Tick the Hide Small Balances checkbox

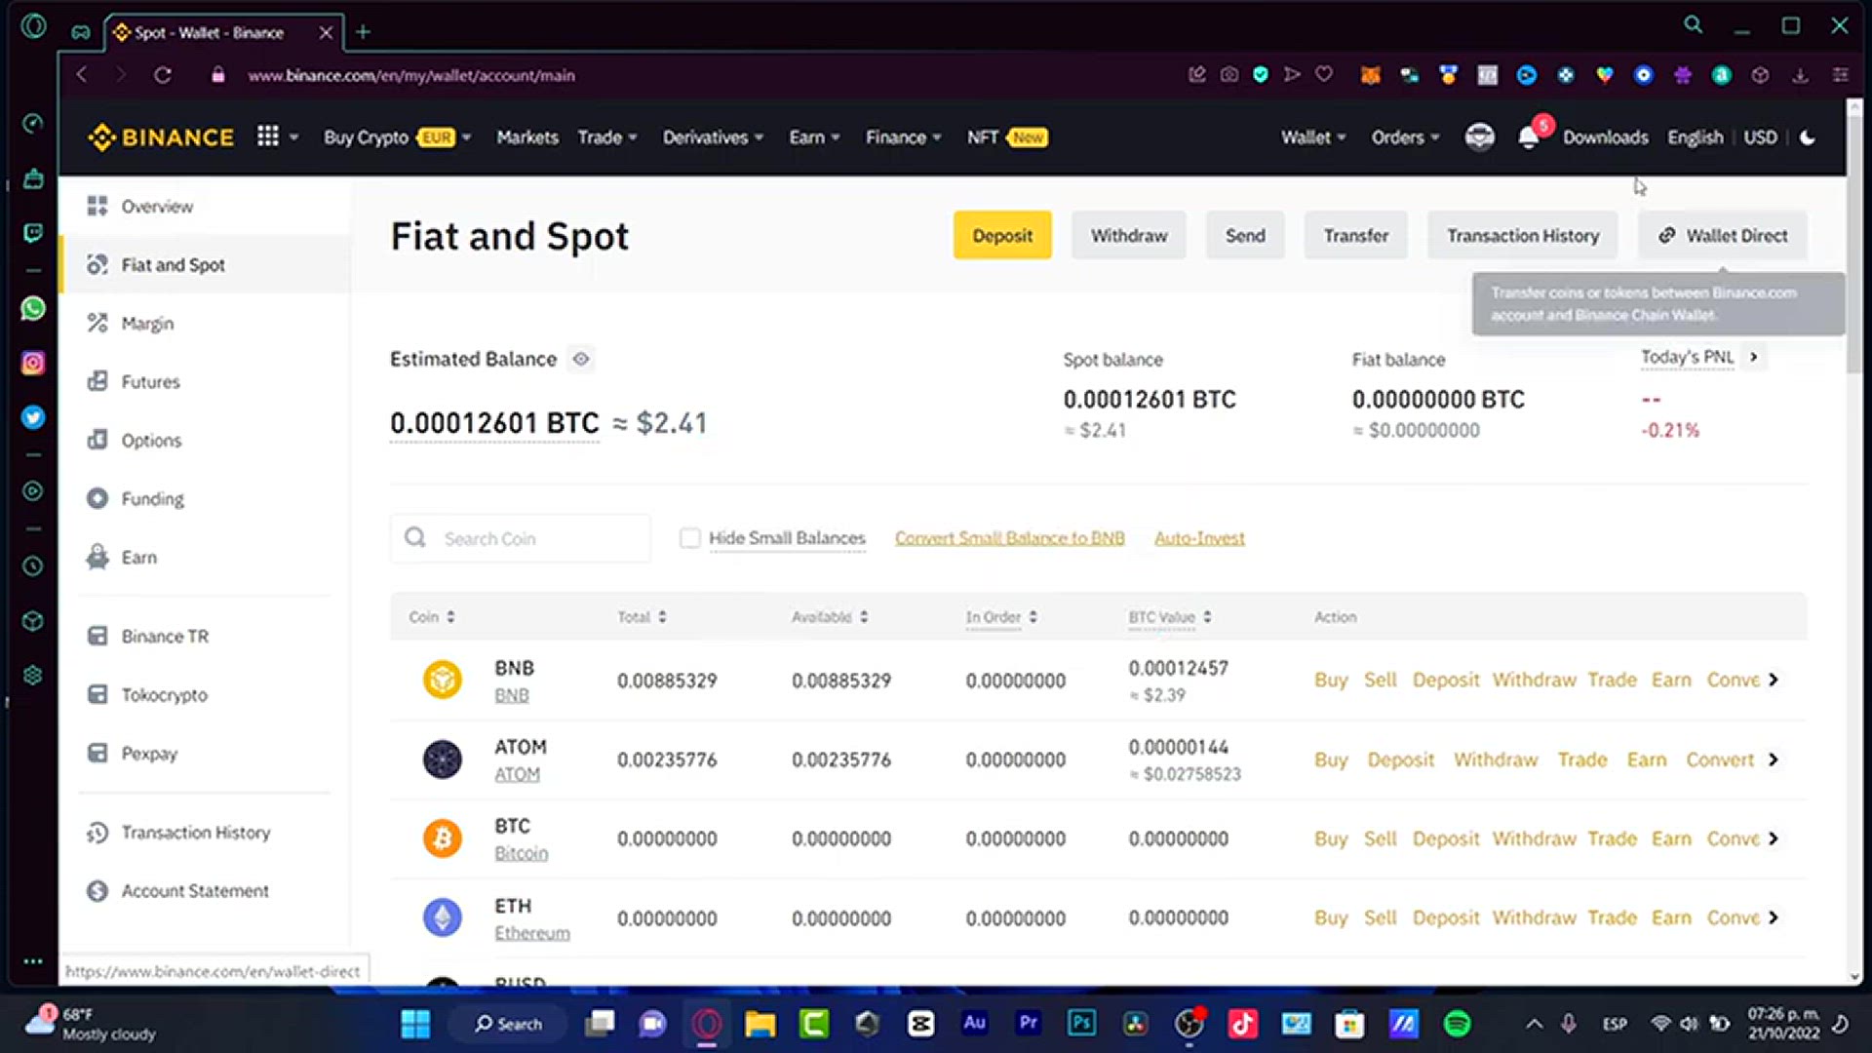coord(689,538)
